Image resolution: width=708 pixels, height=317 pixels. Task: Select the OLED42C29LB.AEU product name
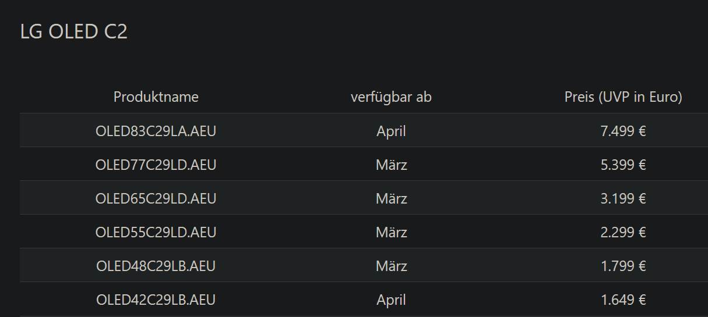click(156, 300)
